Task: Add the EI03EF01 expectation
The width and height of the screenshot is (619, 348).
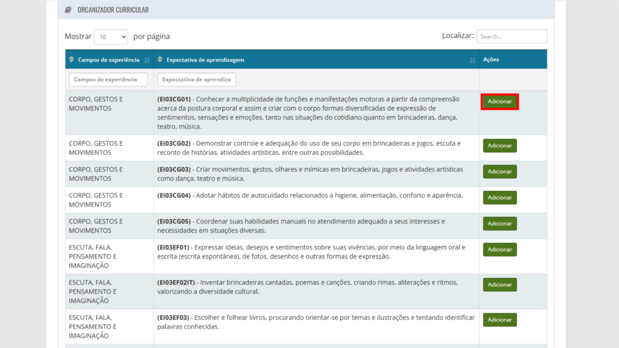Action: (499, 250)
